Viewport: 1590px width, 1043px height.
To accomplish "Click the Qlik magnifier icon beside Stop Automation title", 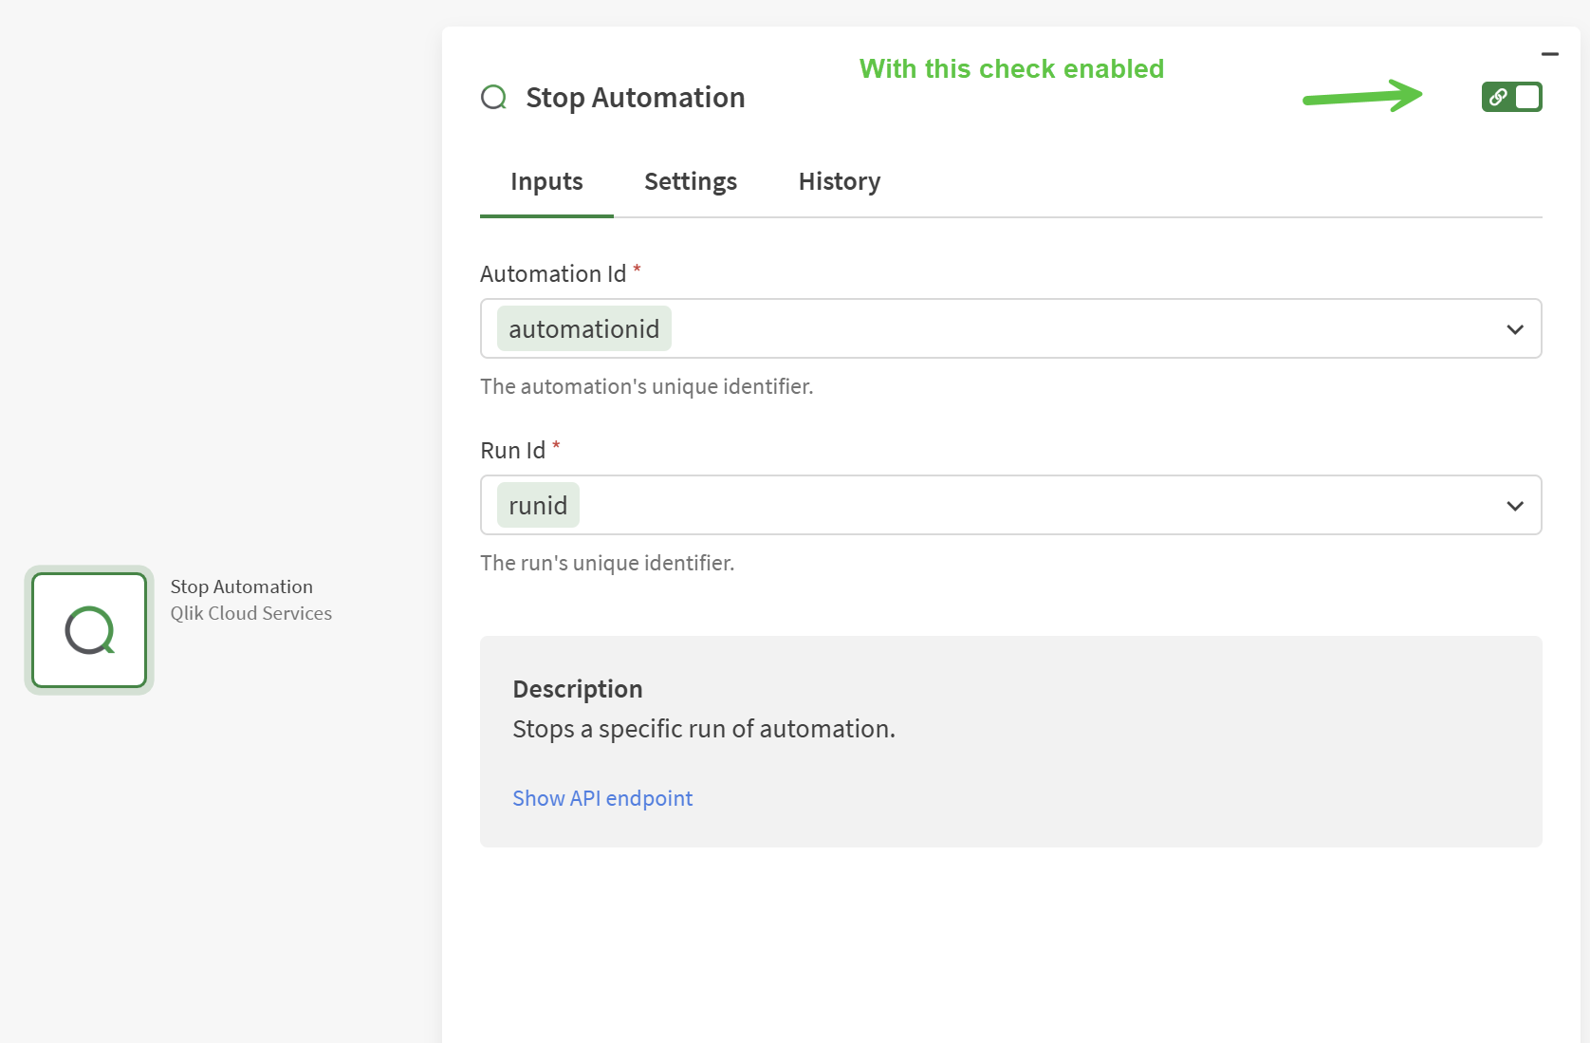I will [x=493, y=97].
